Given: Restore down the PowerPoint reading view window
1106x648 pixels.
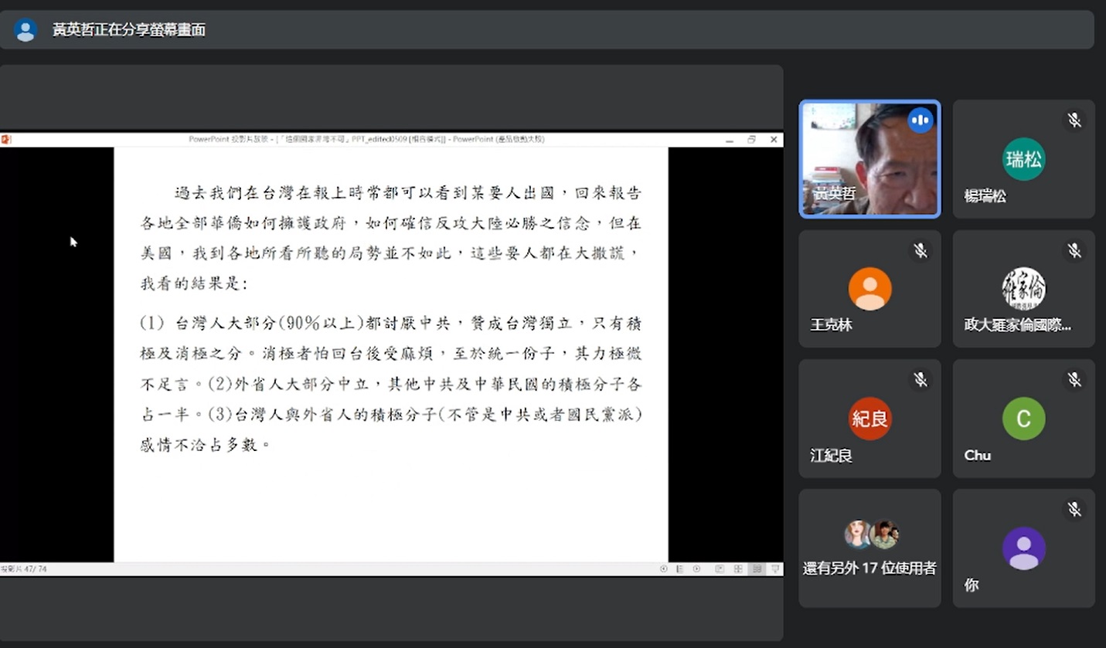Looking at the screenshot, I should point(751,140).
